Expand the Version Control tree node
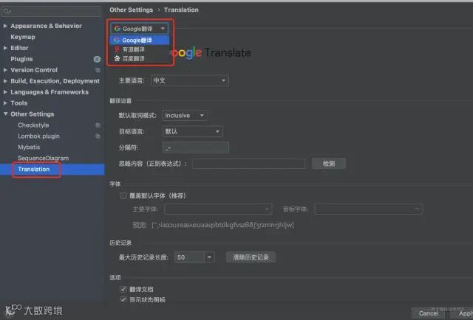This screenshot has width=473, height=320. (5, 70)
